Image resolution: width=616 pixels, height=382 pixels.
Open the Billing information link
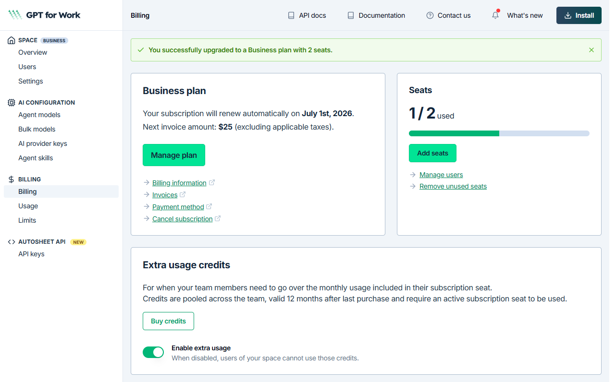pyautogui.click(x=179, y=183)
